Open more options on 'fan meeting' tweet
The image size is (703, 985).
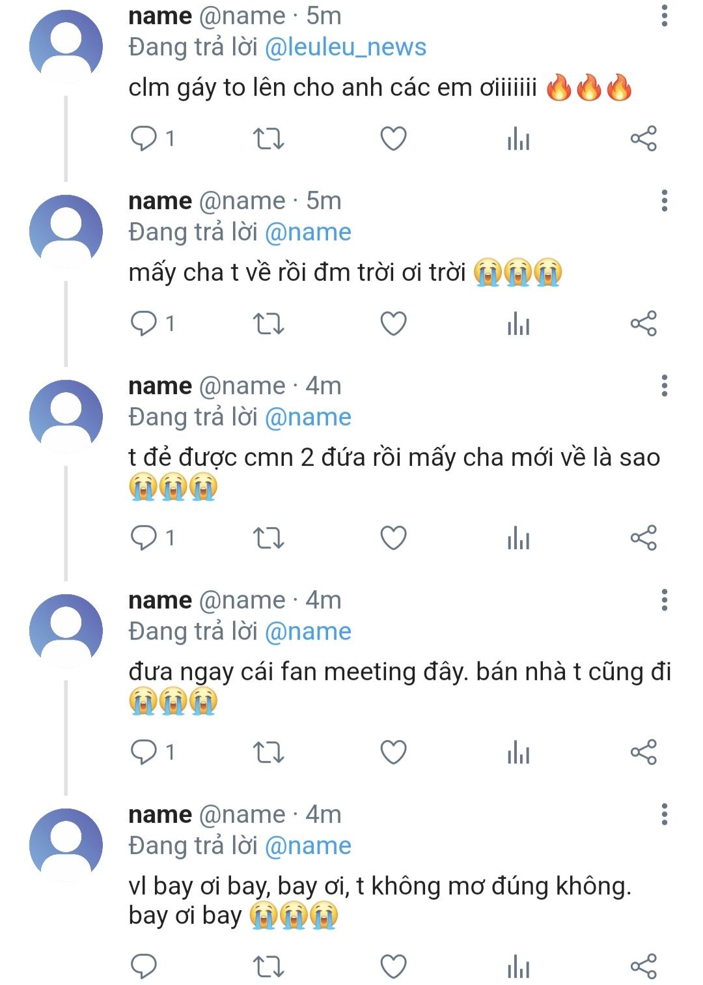[x=664, y=600]
